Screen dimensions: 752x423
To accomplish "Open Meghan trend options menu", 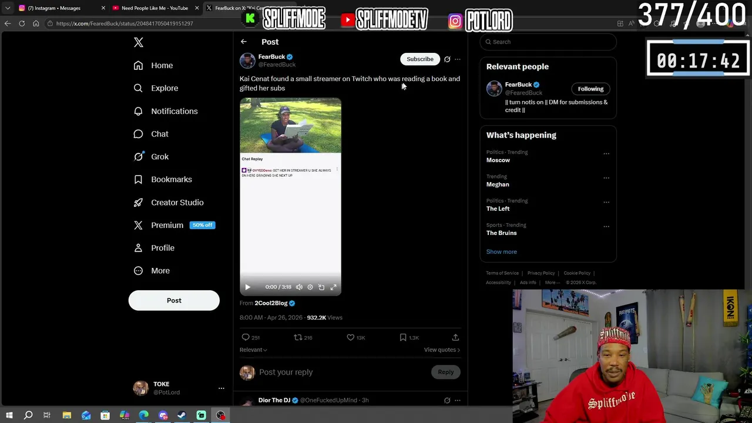I will (x=606, y=178).
